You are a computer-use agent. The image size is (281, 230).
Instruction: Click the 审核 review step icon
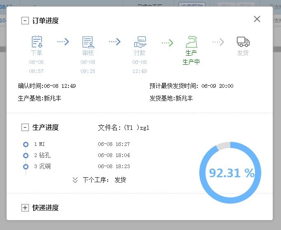tap(88, 42)
